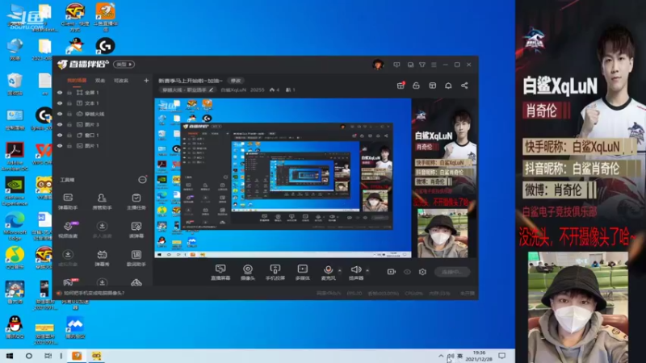Open Windows Start menu
The height and width of the screenshot is (363, 646).
pyautogui.click(x=9, y=356)
